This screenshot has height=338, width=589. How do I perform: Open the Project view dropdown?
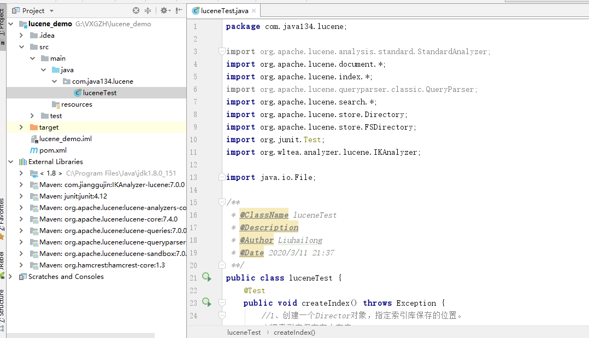[52, 11]
